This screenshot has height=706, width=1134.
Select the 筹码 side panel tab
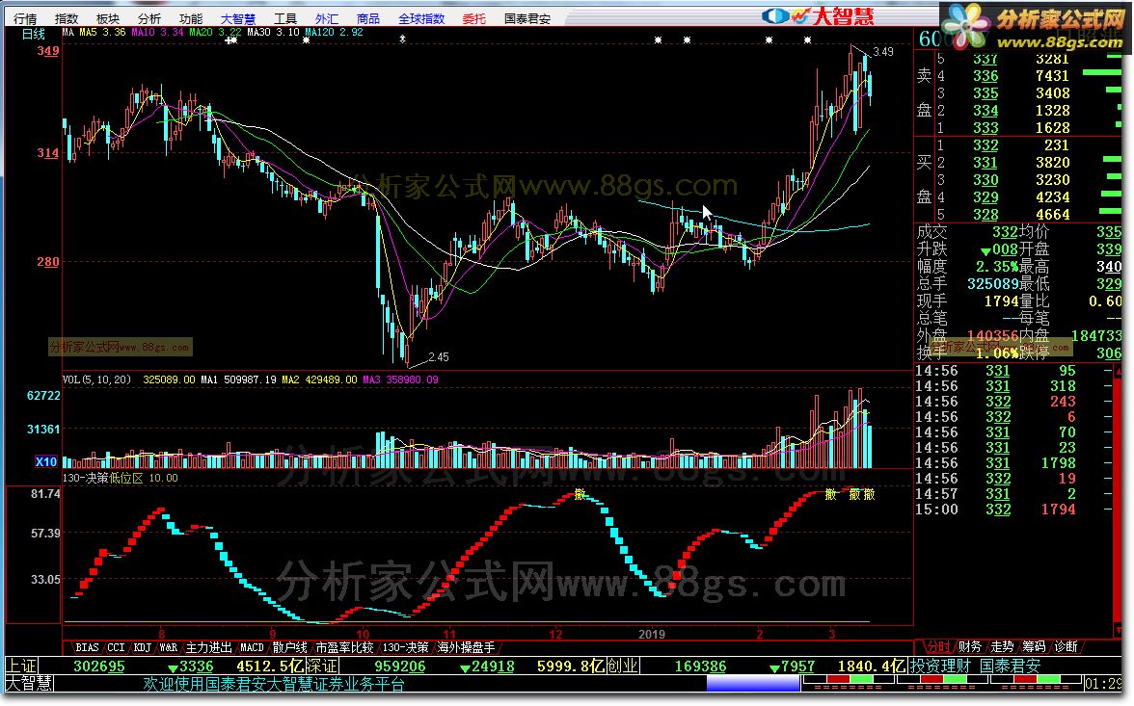point(1034,646)
